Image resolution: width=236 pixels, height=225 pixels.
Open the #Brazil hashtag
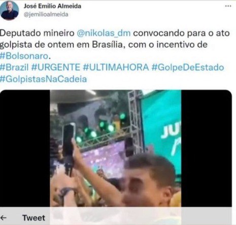[x=14, y=67]
